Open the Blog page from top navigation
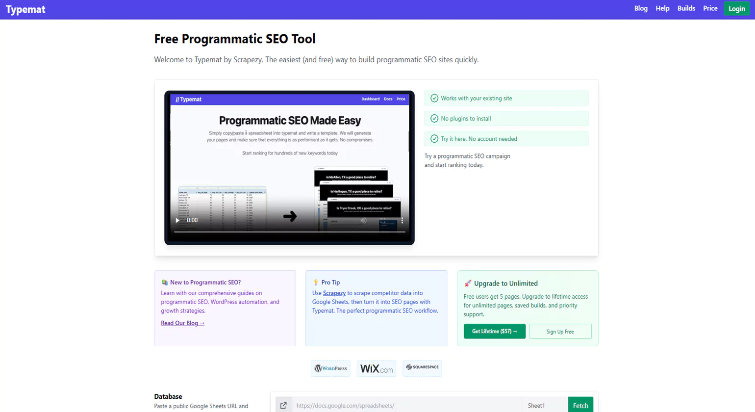This screenshot has width=755, height=412. coord(640,8)
